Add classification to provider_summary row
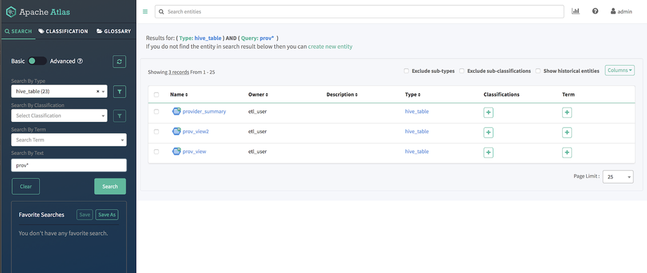647x273 pixels. (x=488, y=112)
